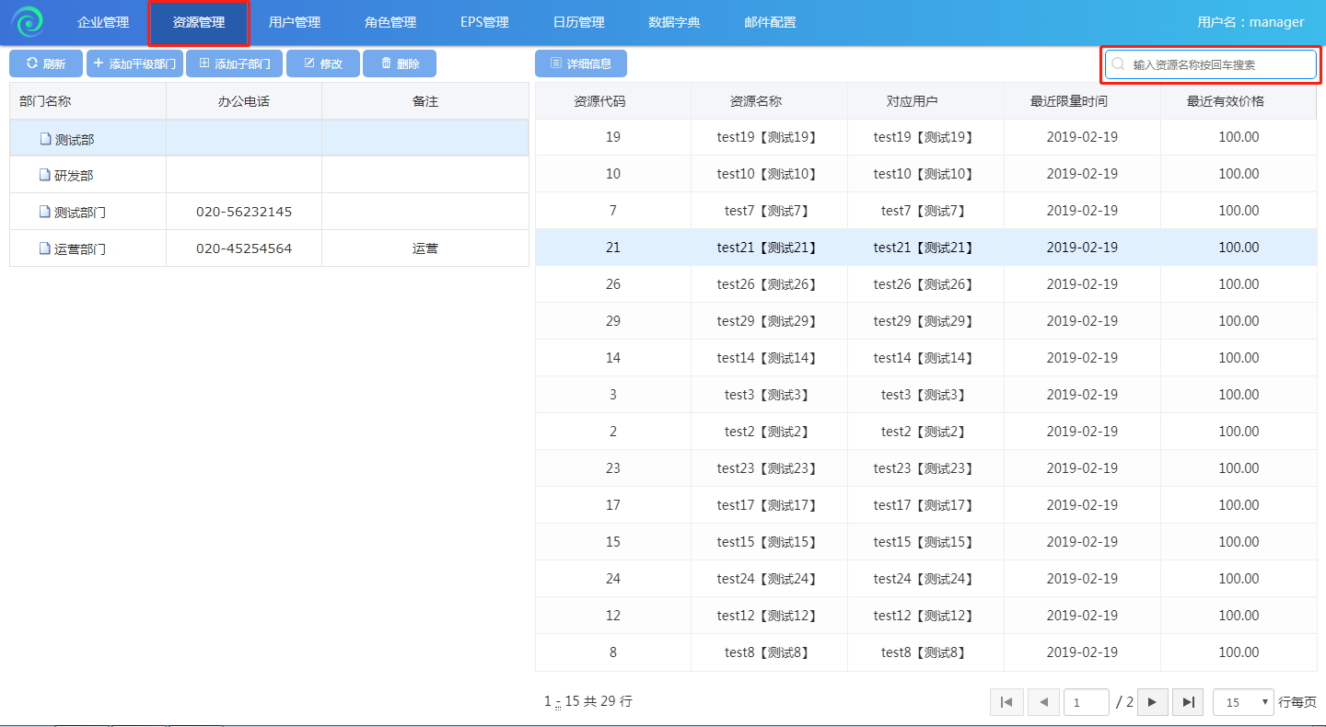This screenshot has height=727, width=1326.
Task: Select the 运营部门 department row
Action: click(80, 248)
